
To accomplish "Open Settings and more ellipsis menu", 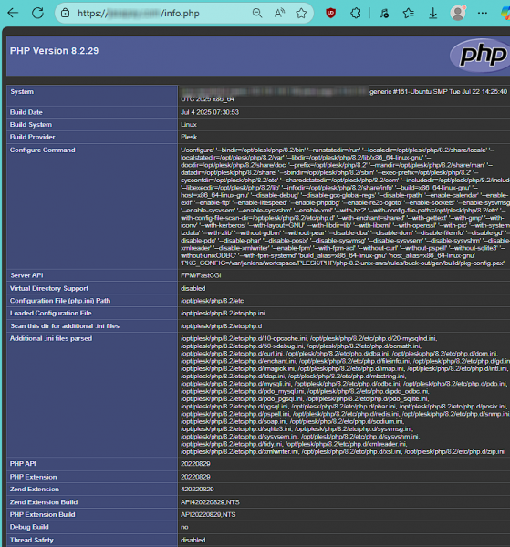I will [x=483, y=14].
